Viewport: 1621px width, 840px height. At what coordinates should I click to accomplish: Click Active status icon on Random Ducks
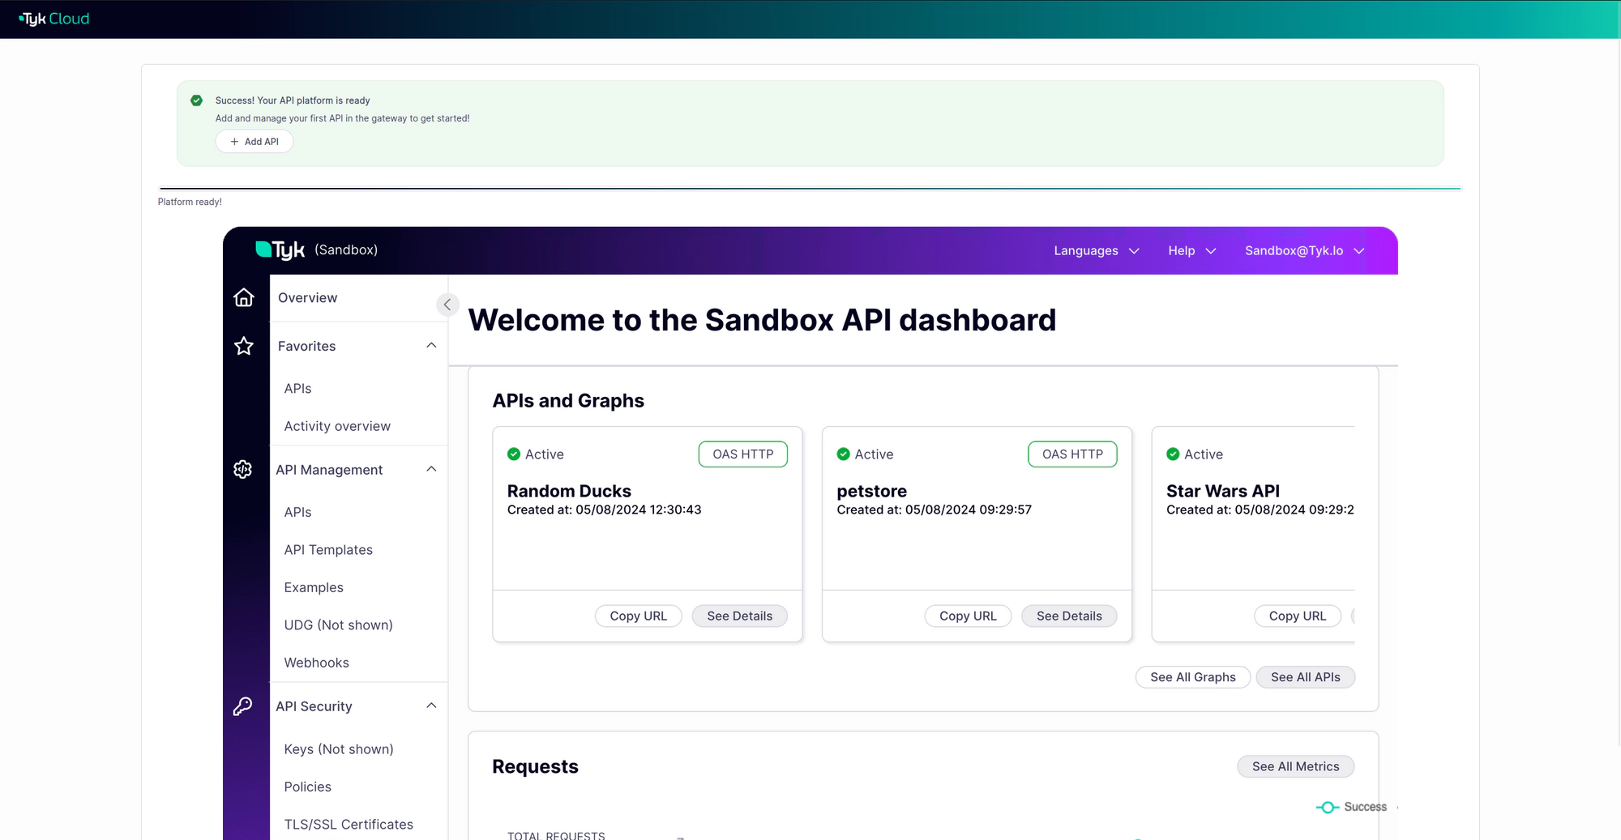coord(514,454)
